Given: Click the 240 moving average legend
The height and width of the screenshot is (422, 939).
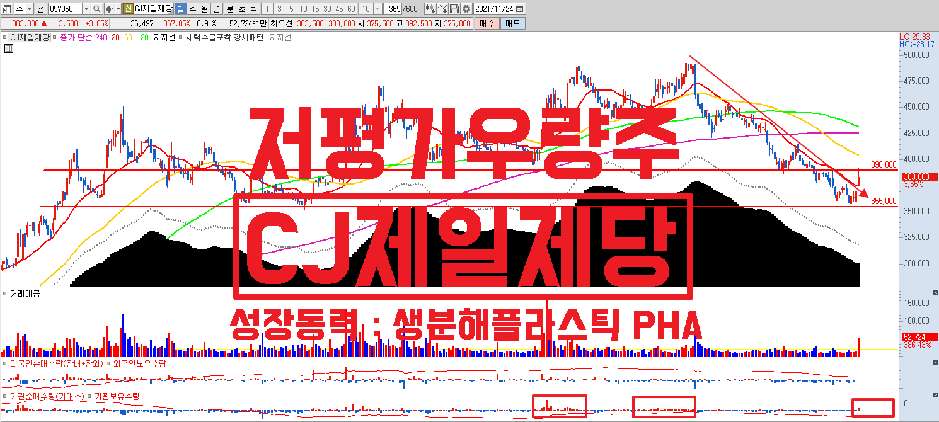Looking at the screenshot, I should (101, 37).
